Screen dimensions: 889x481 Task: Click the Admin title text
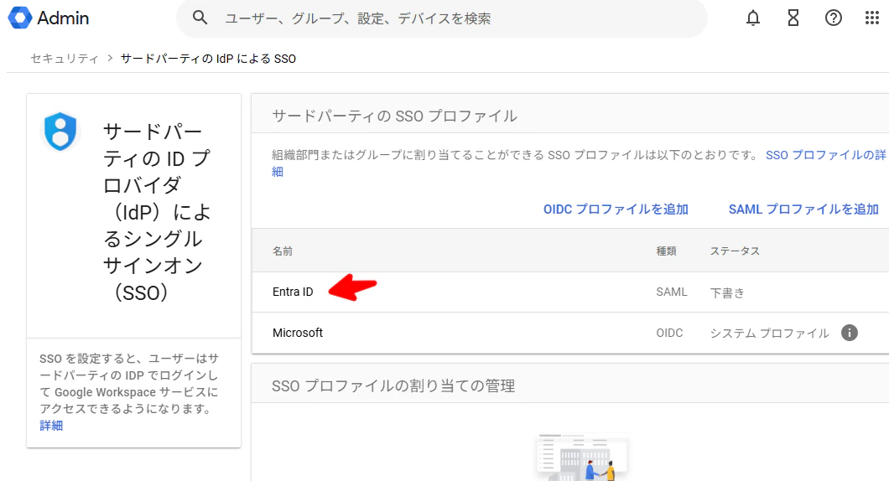pyautogui.click(x=63, y=18)
